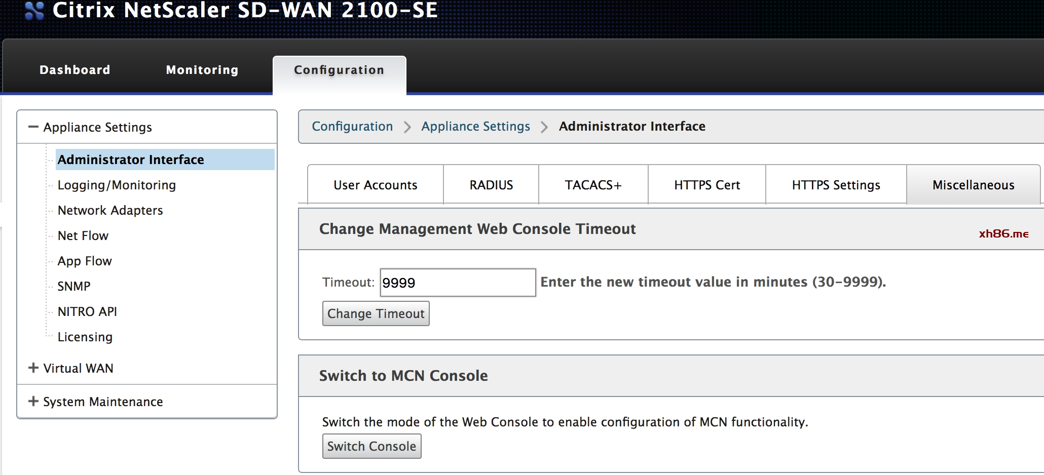Expand the System Maintenance section
1044x475 pixels.
[x=33, y=401]
